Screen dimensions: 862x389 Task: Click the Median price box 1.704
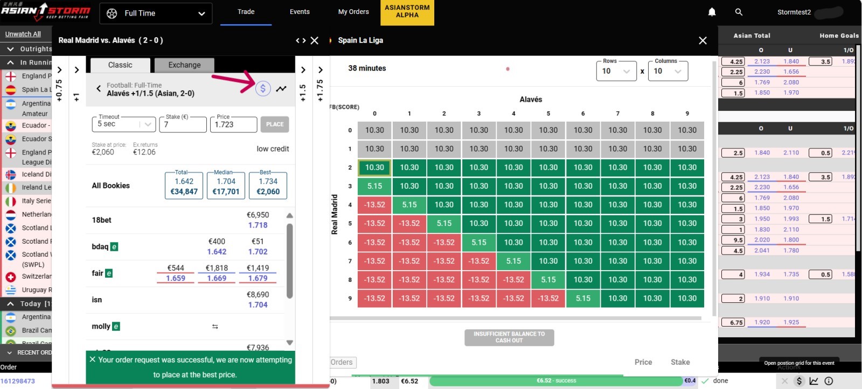[x=226, y=186]
